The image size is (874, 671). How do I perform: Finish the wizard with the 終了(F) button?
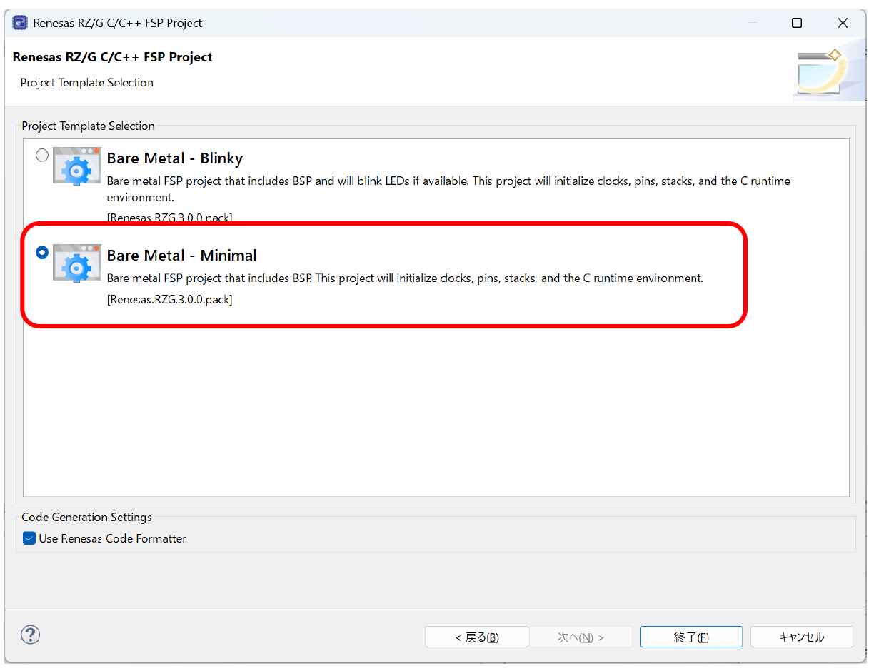pyautogui.click(x=690, y=637)
